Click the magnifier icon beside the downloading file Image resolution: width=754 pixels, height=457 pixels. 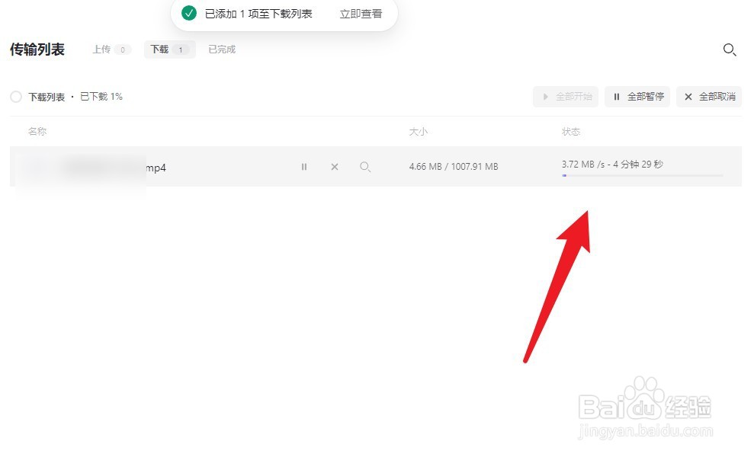point(365,167)
